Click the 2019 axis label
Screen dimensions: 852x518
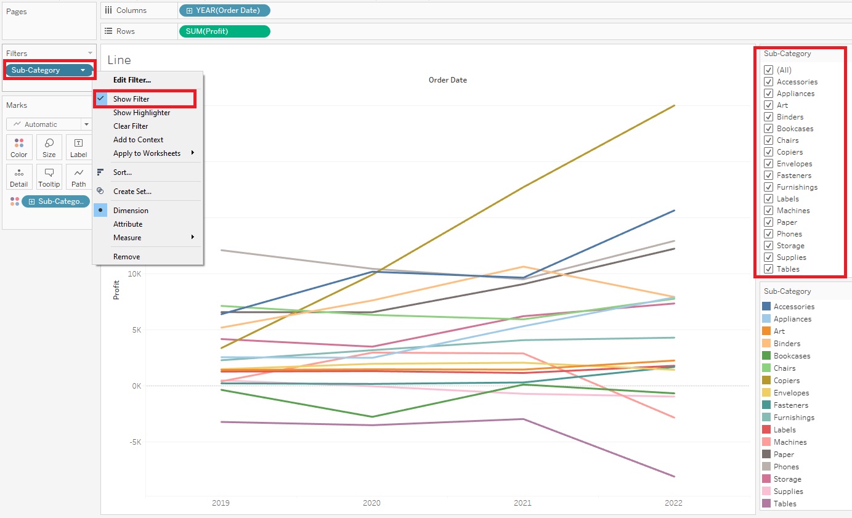tap(221, 503)
